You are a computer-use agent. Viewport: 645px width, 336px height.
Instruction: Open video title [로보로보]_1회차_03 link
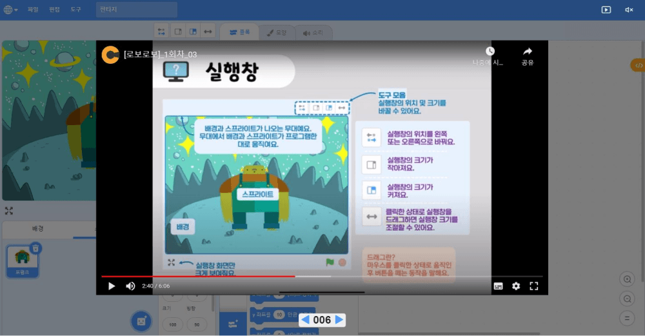[x=161, y=54]
